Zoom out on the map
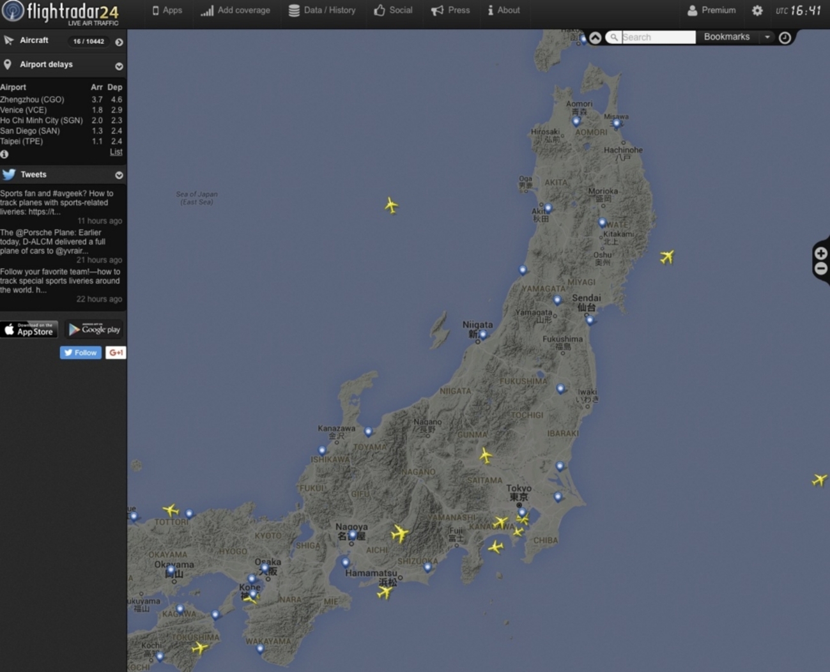The image size is (830, 672). [x=821, y=269]
